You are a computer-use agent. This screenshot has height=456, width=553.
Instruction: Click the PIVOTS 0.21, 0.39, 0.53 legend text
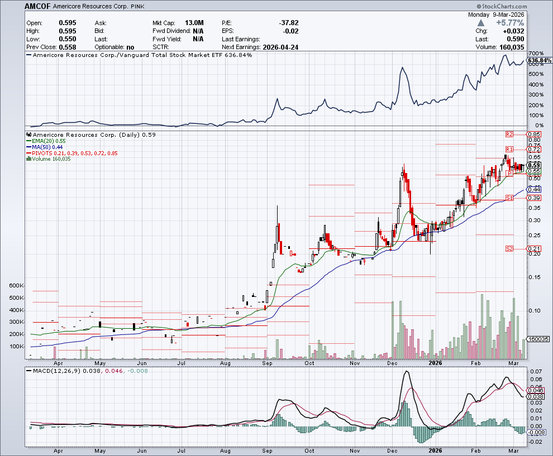click(75, 153)
